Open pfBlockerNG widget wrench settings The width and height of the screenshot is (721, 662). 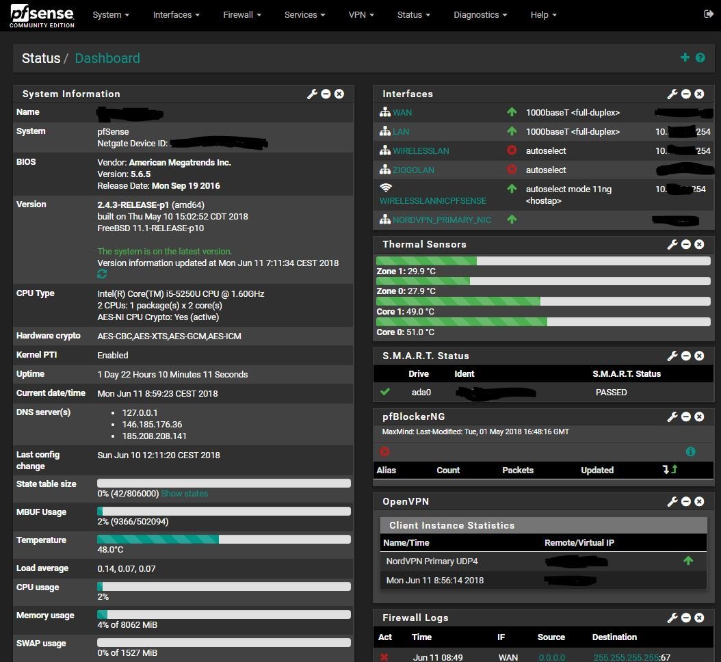point(672,416)
